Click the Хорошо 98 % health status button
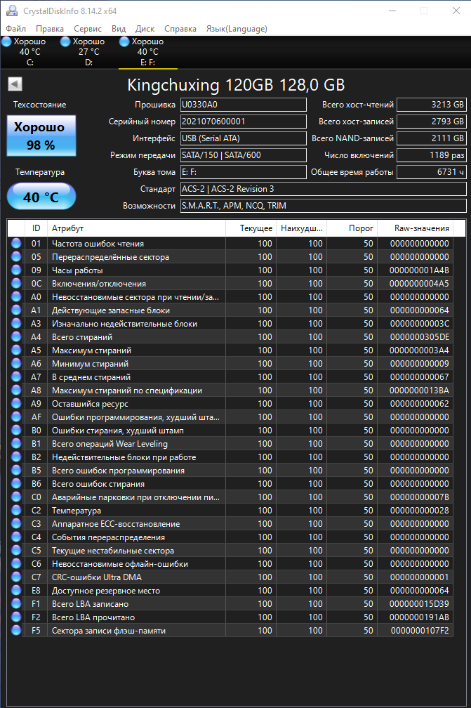Image resolution: width=471 pixels, height=708 pixels. click(x=41, y=136)
